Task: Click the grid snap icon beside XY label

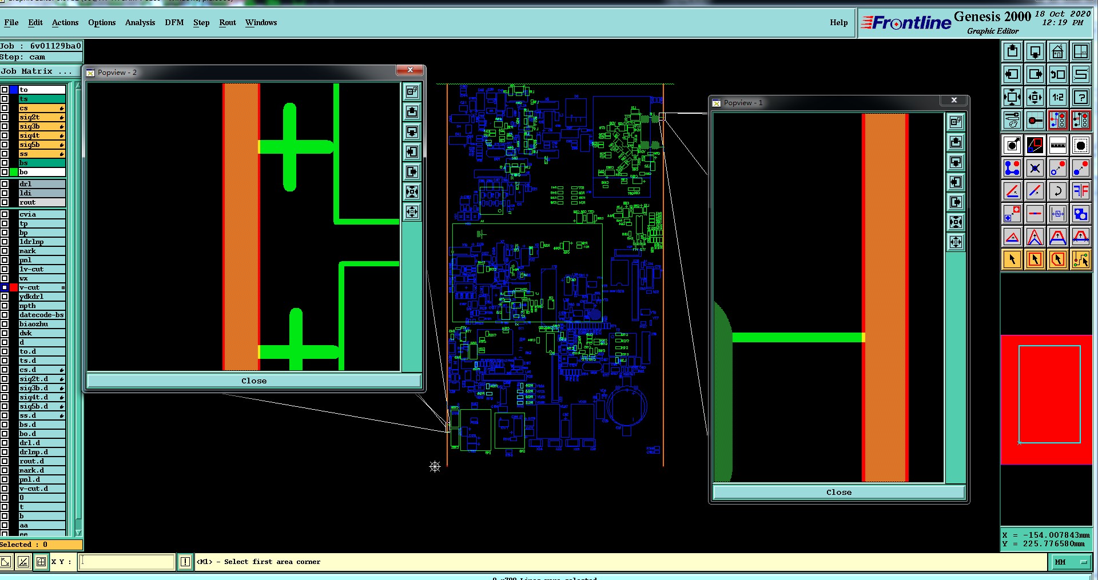Action: pyautogui.click(x=41, y=562)
